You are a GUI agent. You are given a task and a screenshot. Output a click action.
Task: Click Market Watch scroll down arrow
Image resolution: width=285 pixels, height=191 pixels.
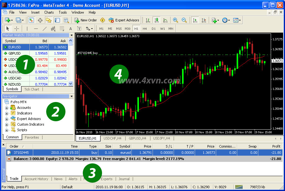pyautogui.click(x=70, y=84)
